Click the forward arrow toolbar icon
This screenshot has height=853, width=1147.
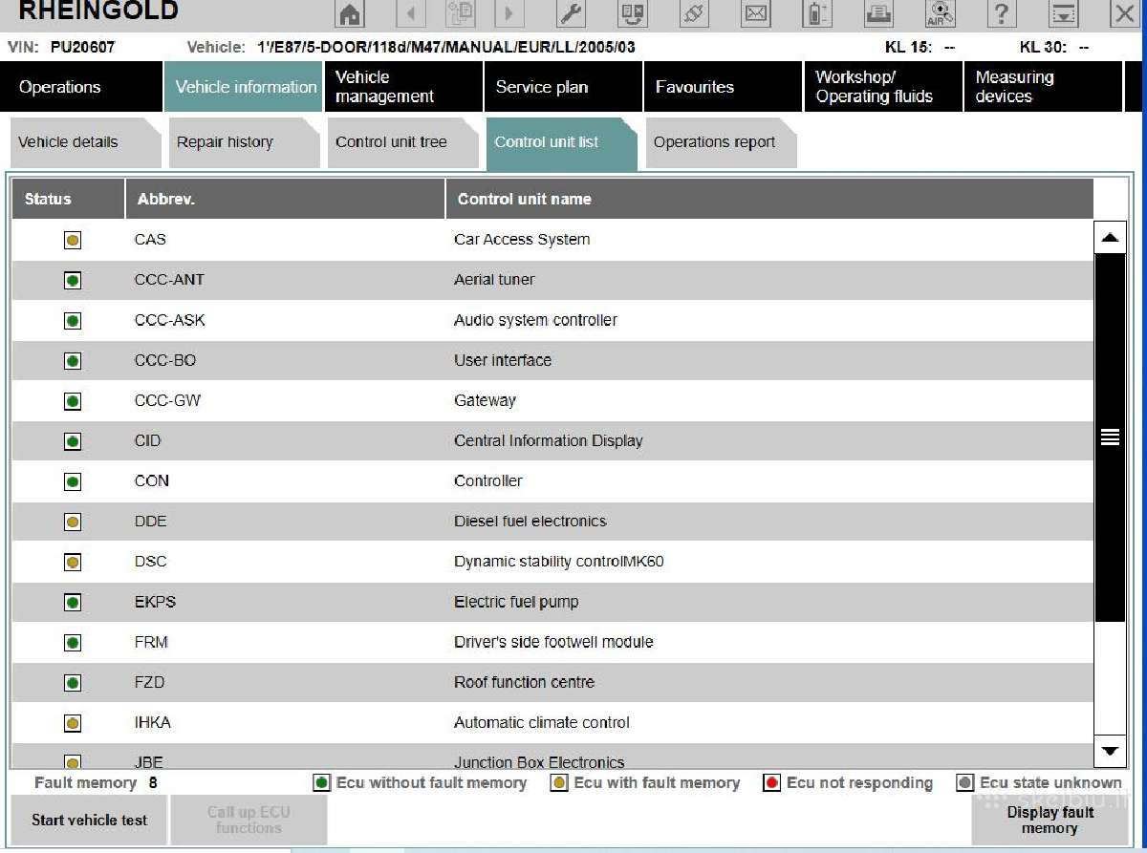(509, 13)
